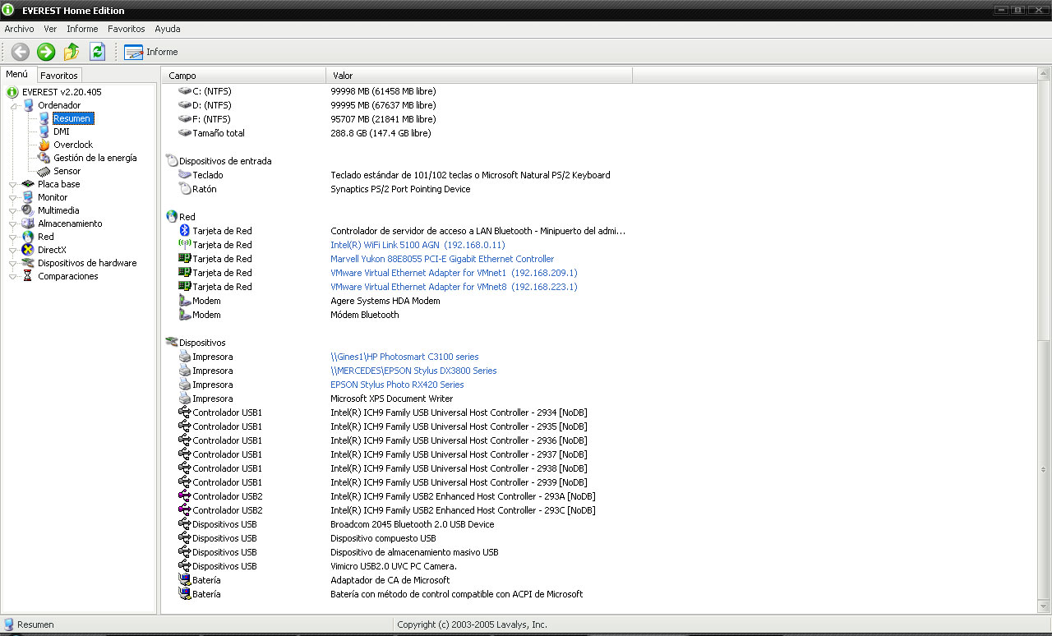
Task: Click the DirectX icon in the tree
Action: (x=28, y=250)
